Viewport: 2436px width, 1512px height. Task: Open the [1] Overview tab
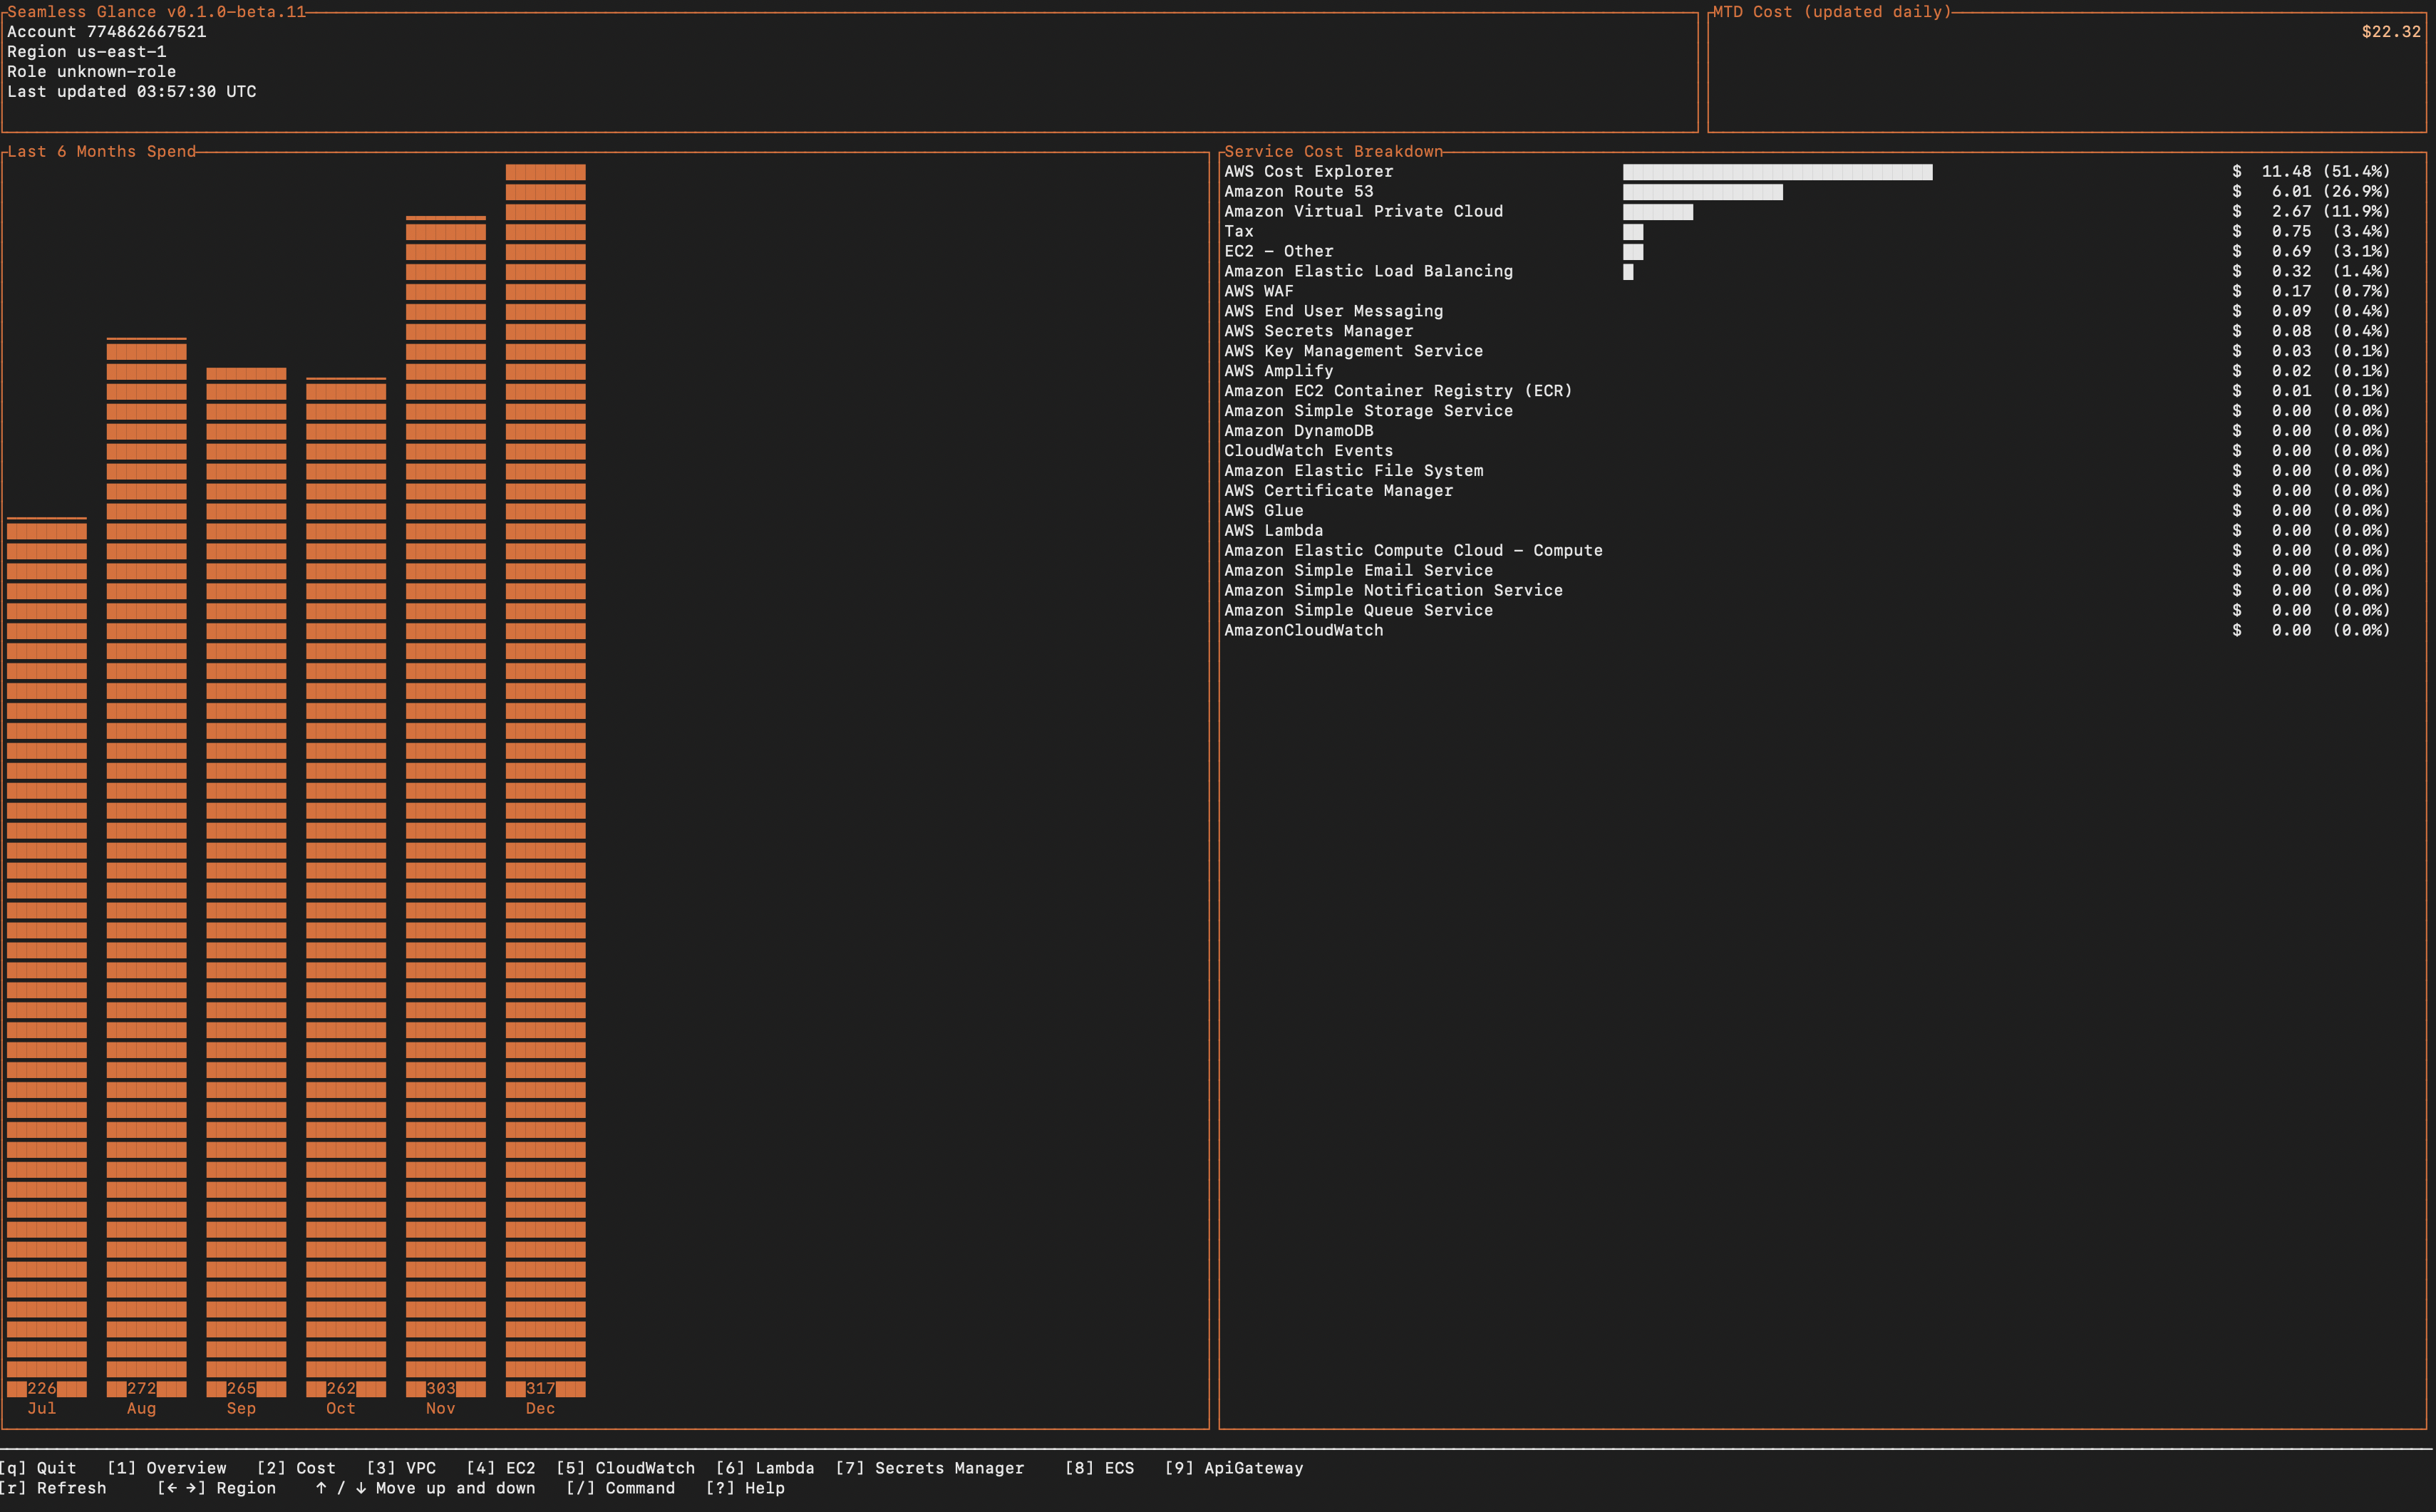[x=166, y=1468]
